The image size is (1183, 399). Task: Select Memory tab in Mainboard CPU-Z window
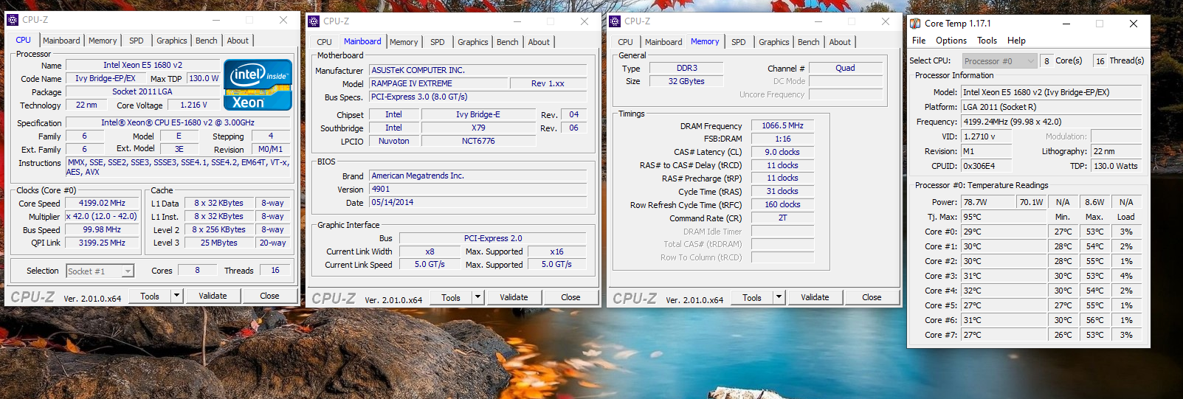404,42
